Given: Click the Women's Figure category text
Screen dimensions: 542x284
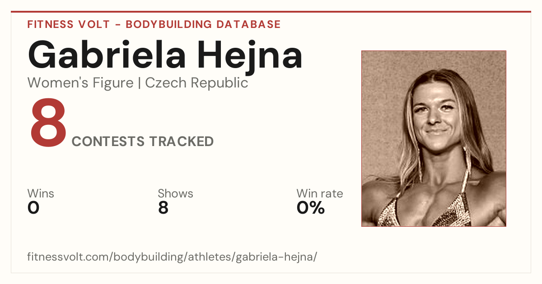Looking at the screenshot, I should (x=80, y=83).
